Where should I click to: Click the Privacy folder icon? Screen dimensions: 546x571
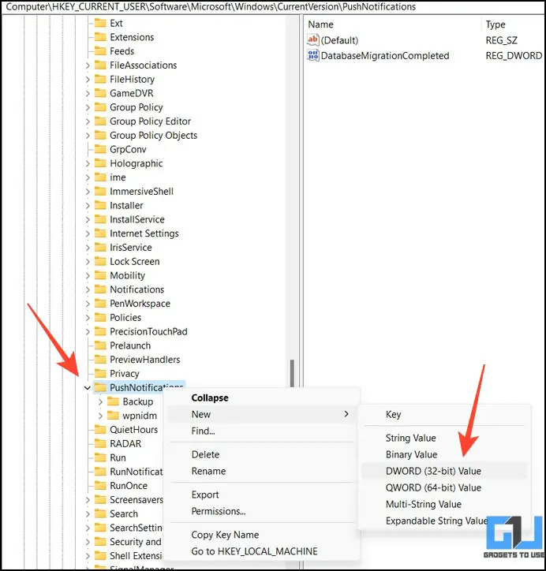(x=100, y=374)
